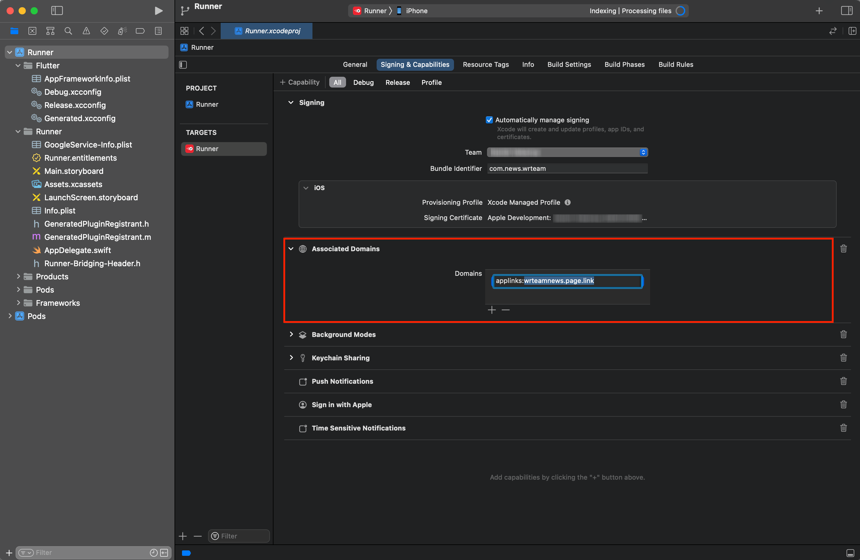
Task: Click trash icon for Push Notifications
Action: [x=843, y=381]
